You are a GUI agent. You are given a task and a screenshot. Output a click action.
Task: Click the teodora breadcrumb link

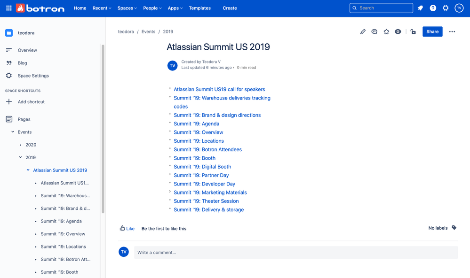[126, 32]
